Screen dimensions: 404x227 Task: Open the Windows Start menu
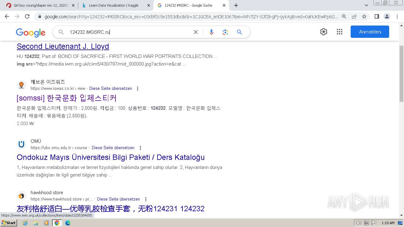[x=9, y=223]
